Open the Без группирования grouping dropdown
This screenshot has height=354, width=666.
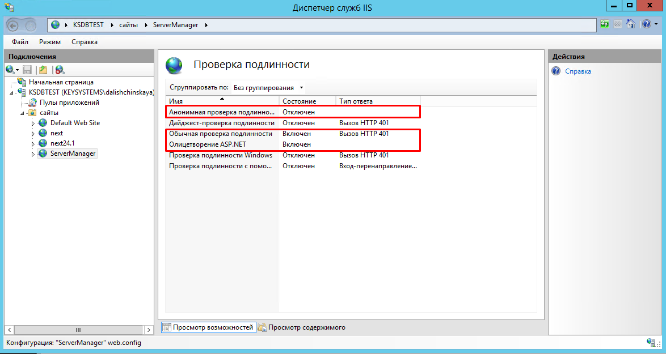pyautogui.click(x=269, y=88)
